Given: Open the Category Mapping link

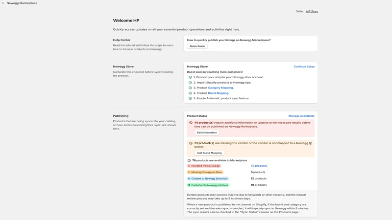Looking at the screenshot, I should [x=220, y=88].
